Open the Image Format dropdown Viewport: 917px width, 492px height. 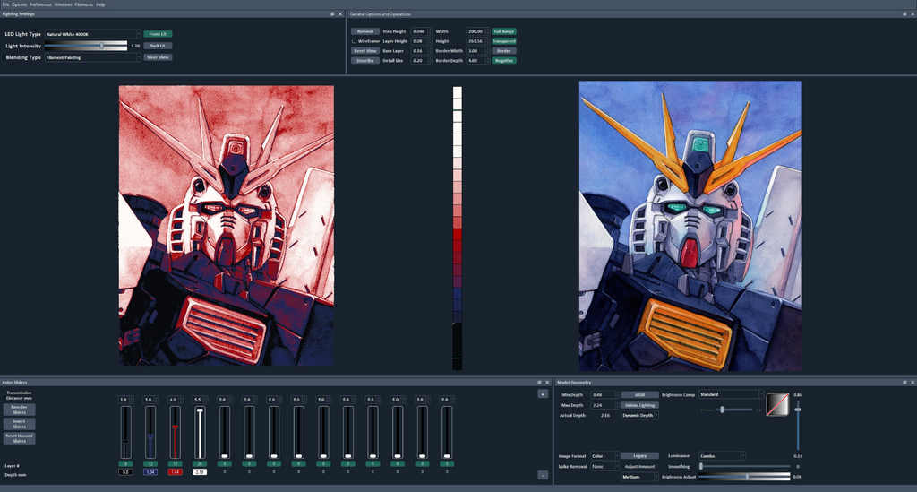pos(604,456)
